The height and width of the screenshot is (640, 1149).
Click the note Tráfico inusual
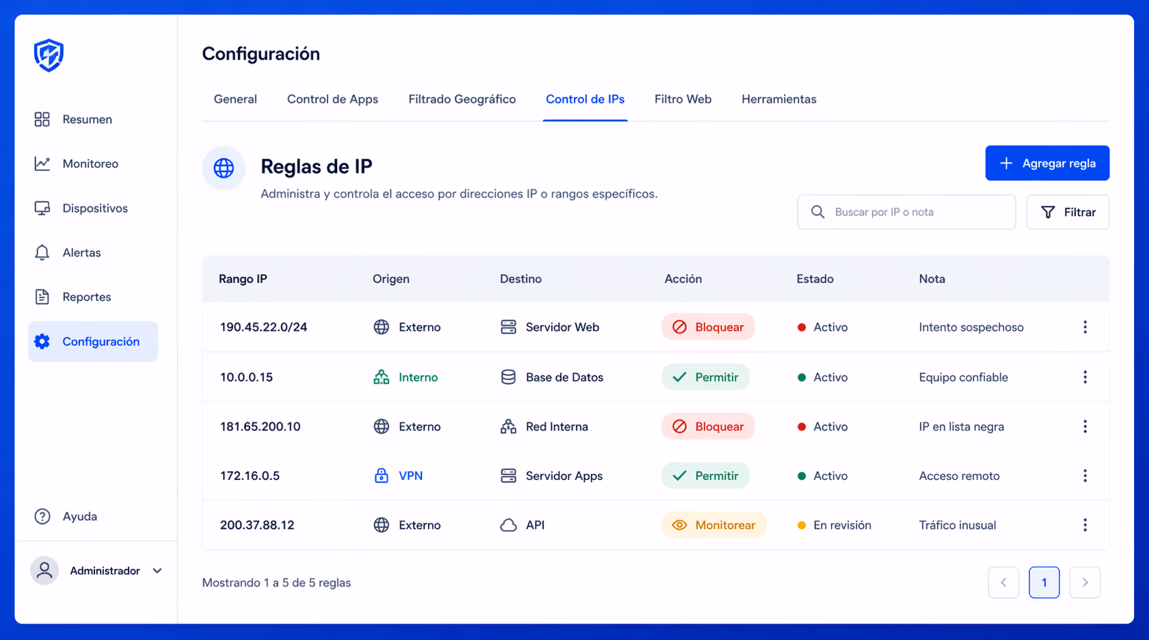[958, 525]
